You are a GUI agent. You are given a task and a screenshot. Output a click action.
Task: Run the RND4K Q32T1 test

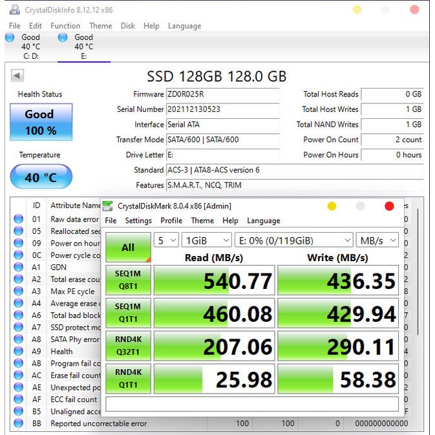point(128,346)
